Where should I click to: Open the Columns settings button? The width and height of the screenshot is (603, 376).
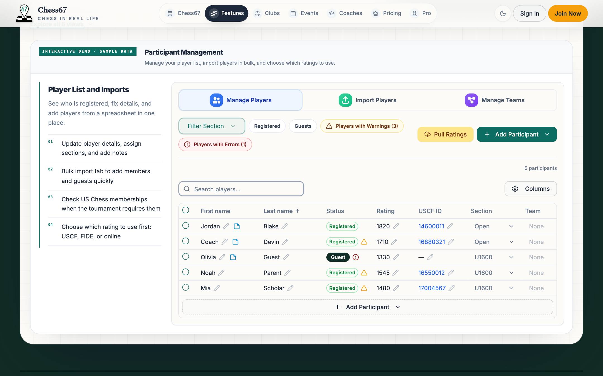530,189
